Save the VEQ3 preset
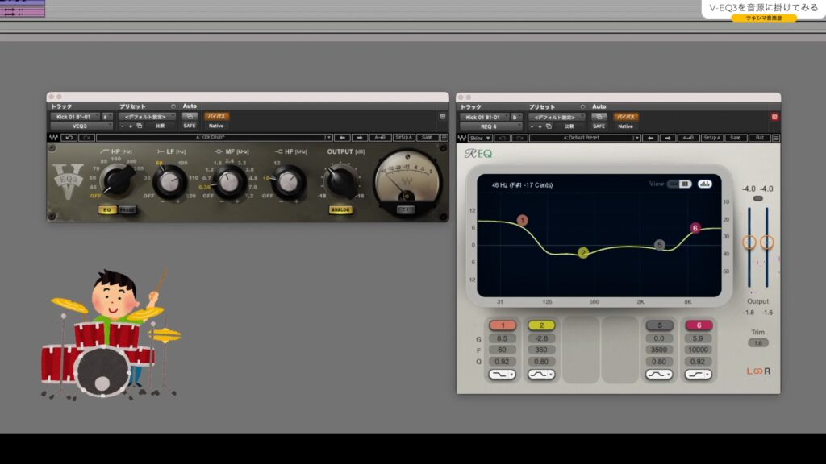Image resolution: width=826 pixels, height=464 pixels. pos(428,137)
